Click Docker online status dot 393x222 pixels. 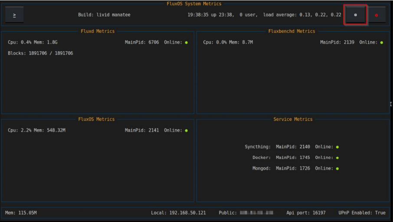point(337,158)
